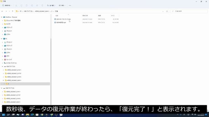Open the Windows Start menu
Image resolution: width=209 pixels, height=117 pixels.
click(x=4, y=115)
